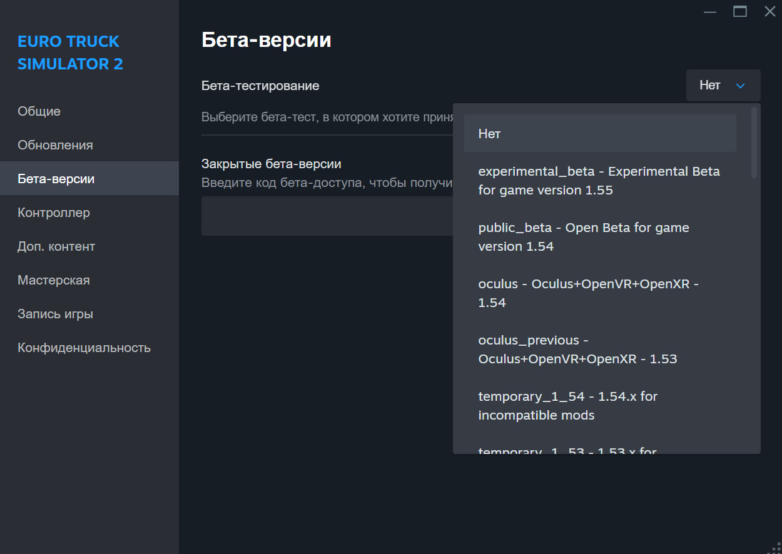Select the Бета-версии sidebar item

pos(56,179)
